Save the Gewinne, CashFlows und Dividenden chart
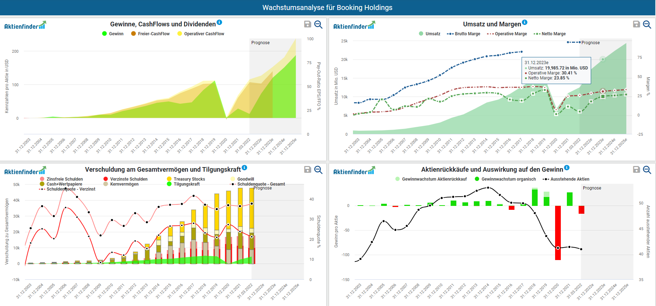The width and height of the screenshot is (656, 306). [x=307, y=24]
